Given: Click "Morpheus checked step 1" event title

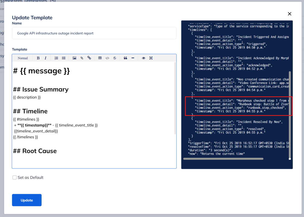Looking at the screenshot, I should (242, 101).
